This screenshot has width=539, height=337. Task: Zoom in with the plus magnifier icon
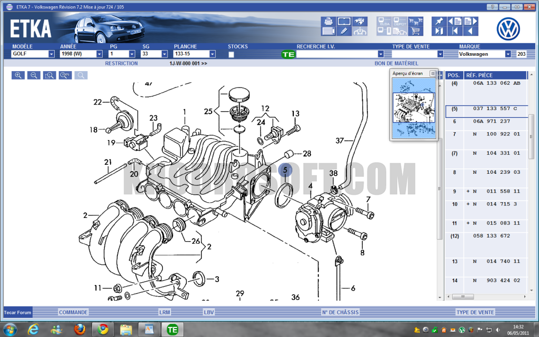coord(17,75)
